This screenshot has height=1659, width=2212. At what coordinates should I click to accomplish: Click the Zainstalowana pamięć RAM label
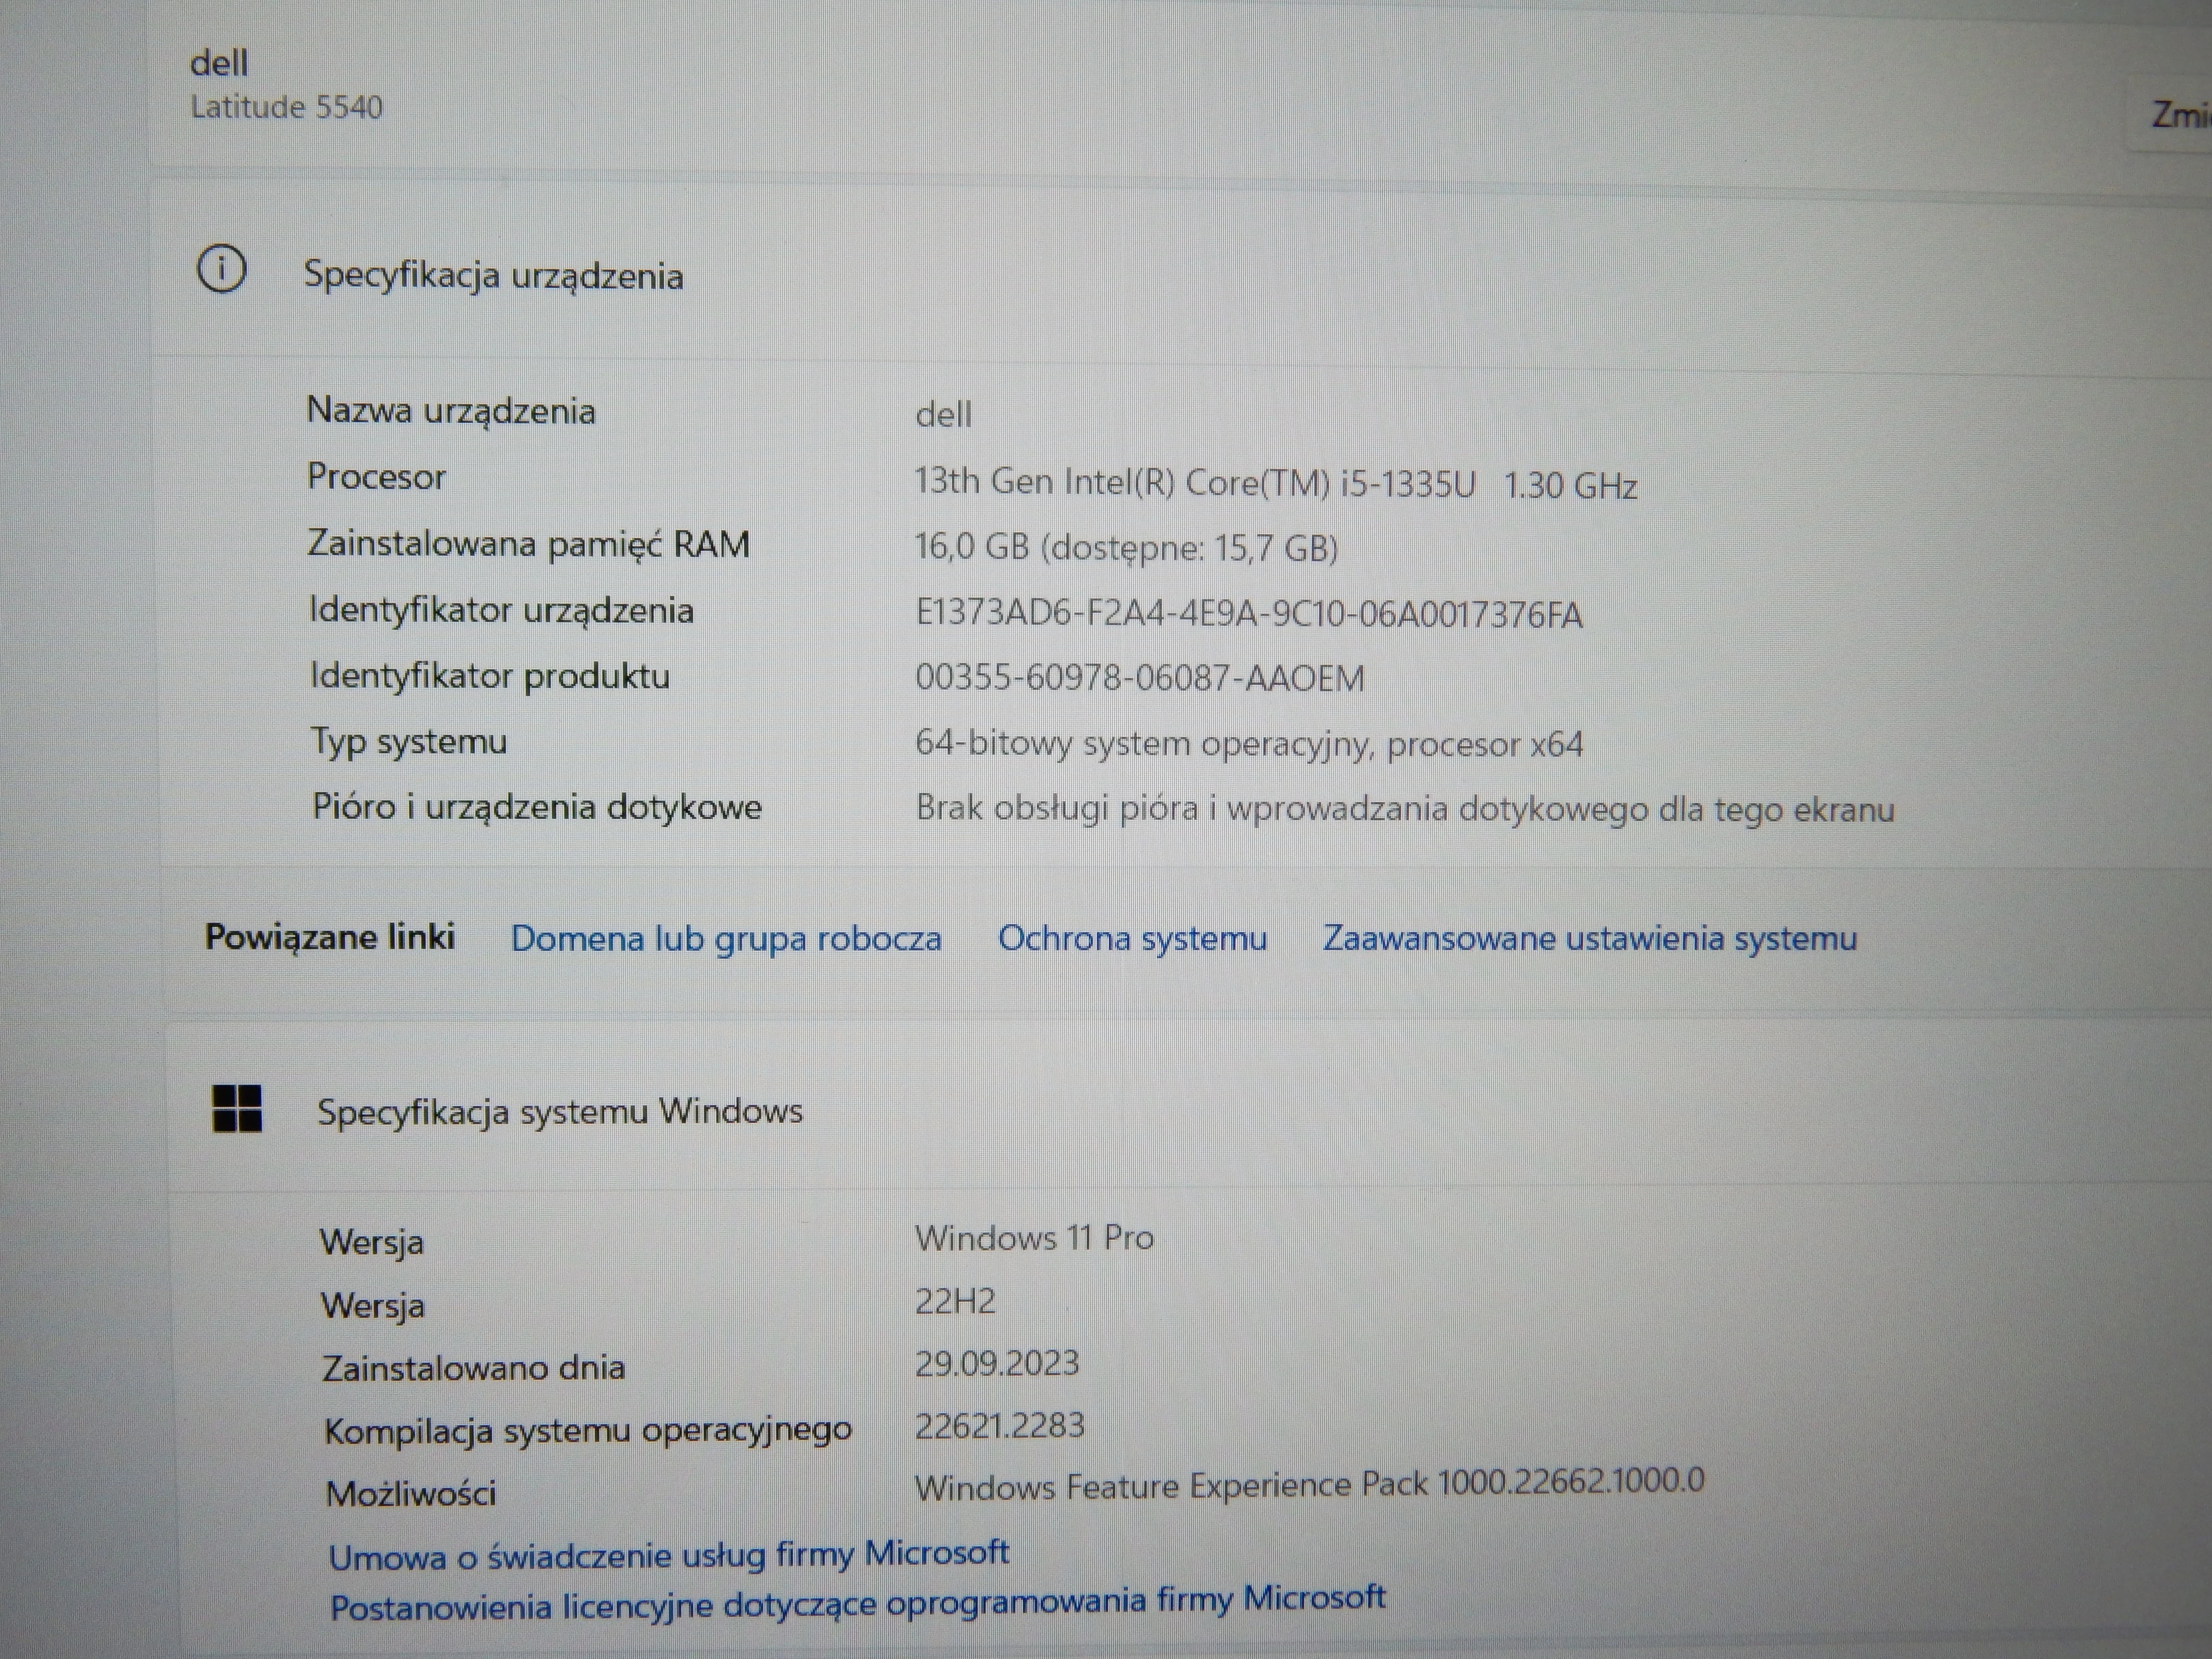[x=528, y=544]
